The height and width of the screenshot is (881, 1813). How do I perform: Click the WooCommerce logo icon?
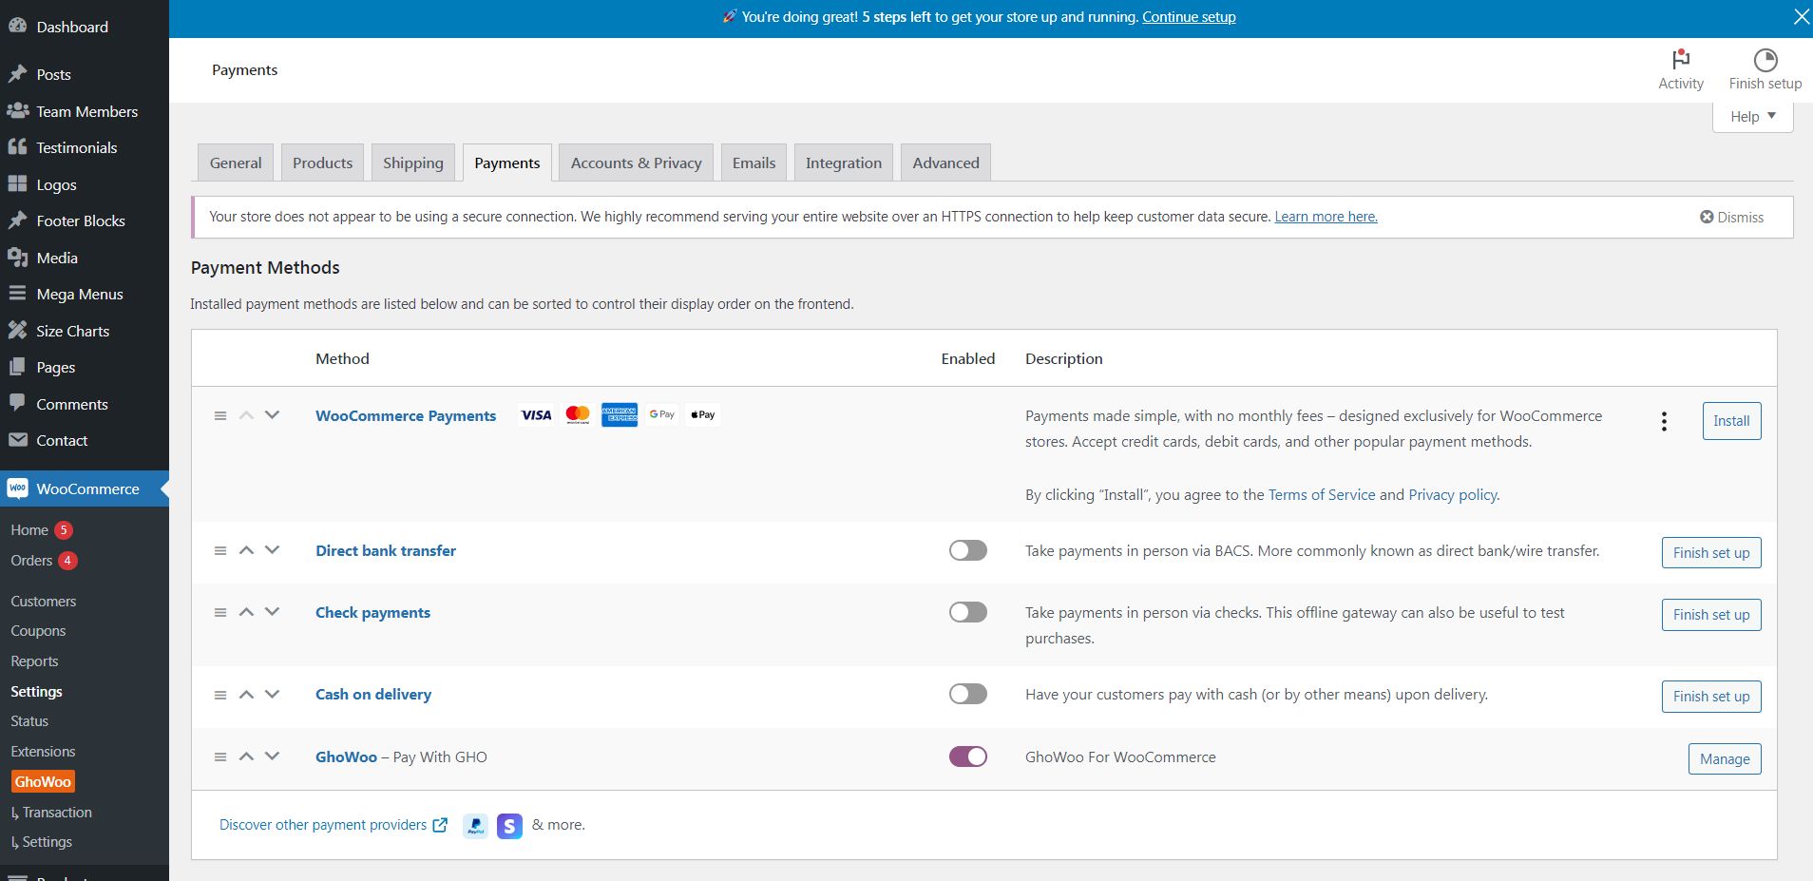pos(17,488)
